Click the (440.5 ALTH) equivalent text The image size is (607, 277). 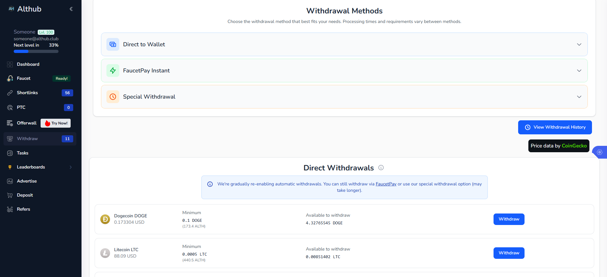tap(194, 260)
